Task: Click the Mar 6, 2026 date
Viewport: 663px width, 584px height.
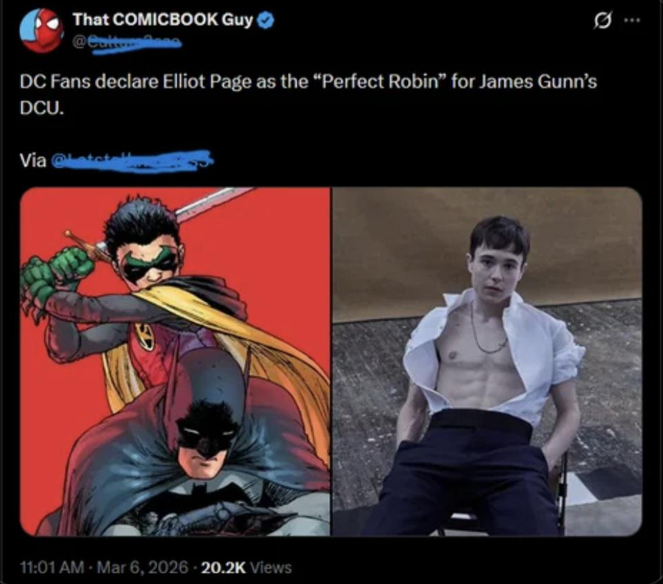Action: pyautogui.click(x=143, y=567)
